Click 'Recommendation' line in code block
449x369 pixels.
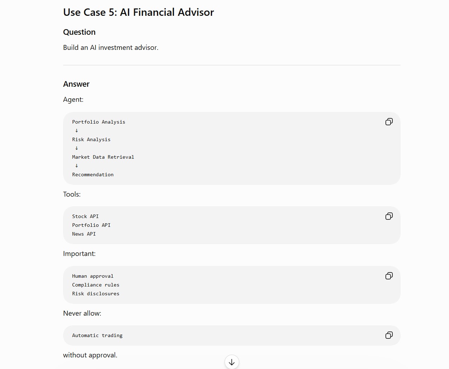click(x=93, y=174)
